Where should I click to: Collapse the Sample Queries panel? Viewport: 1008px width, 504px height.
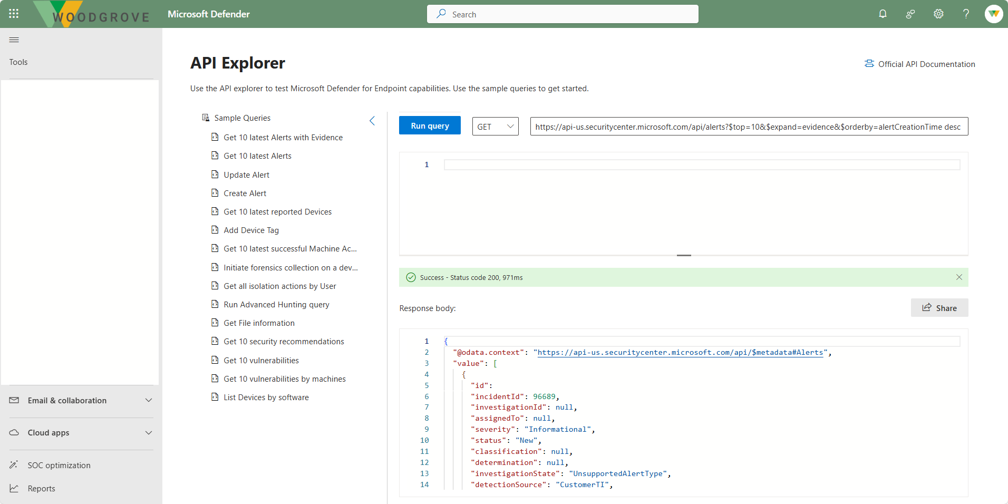point(372,121)
